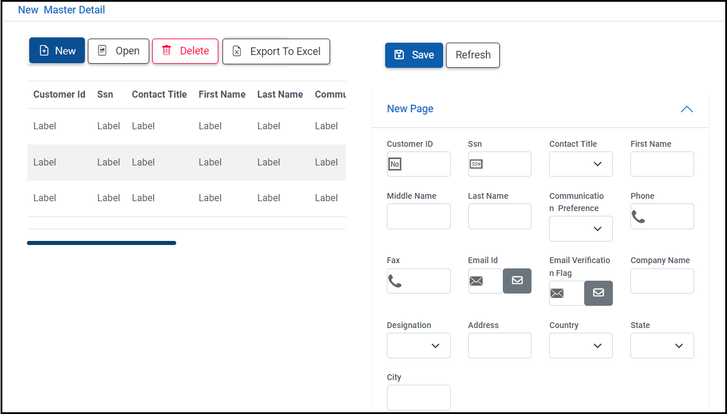Click the phone icon in Phone field
727x414 pixels.
click(639, 217)
